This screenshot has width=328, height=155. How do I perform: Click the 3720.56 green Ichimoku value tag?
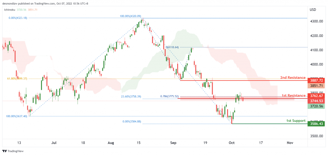pyautogui.click(x=317, y=107)
